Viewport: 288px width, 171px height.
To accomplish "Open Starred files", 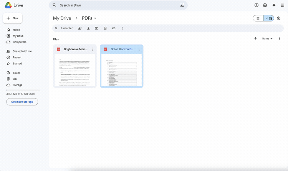I will (17, 64).
